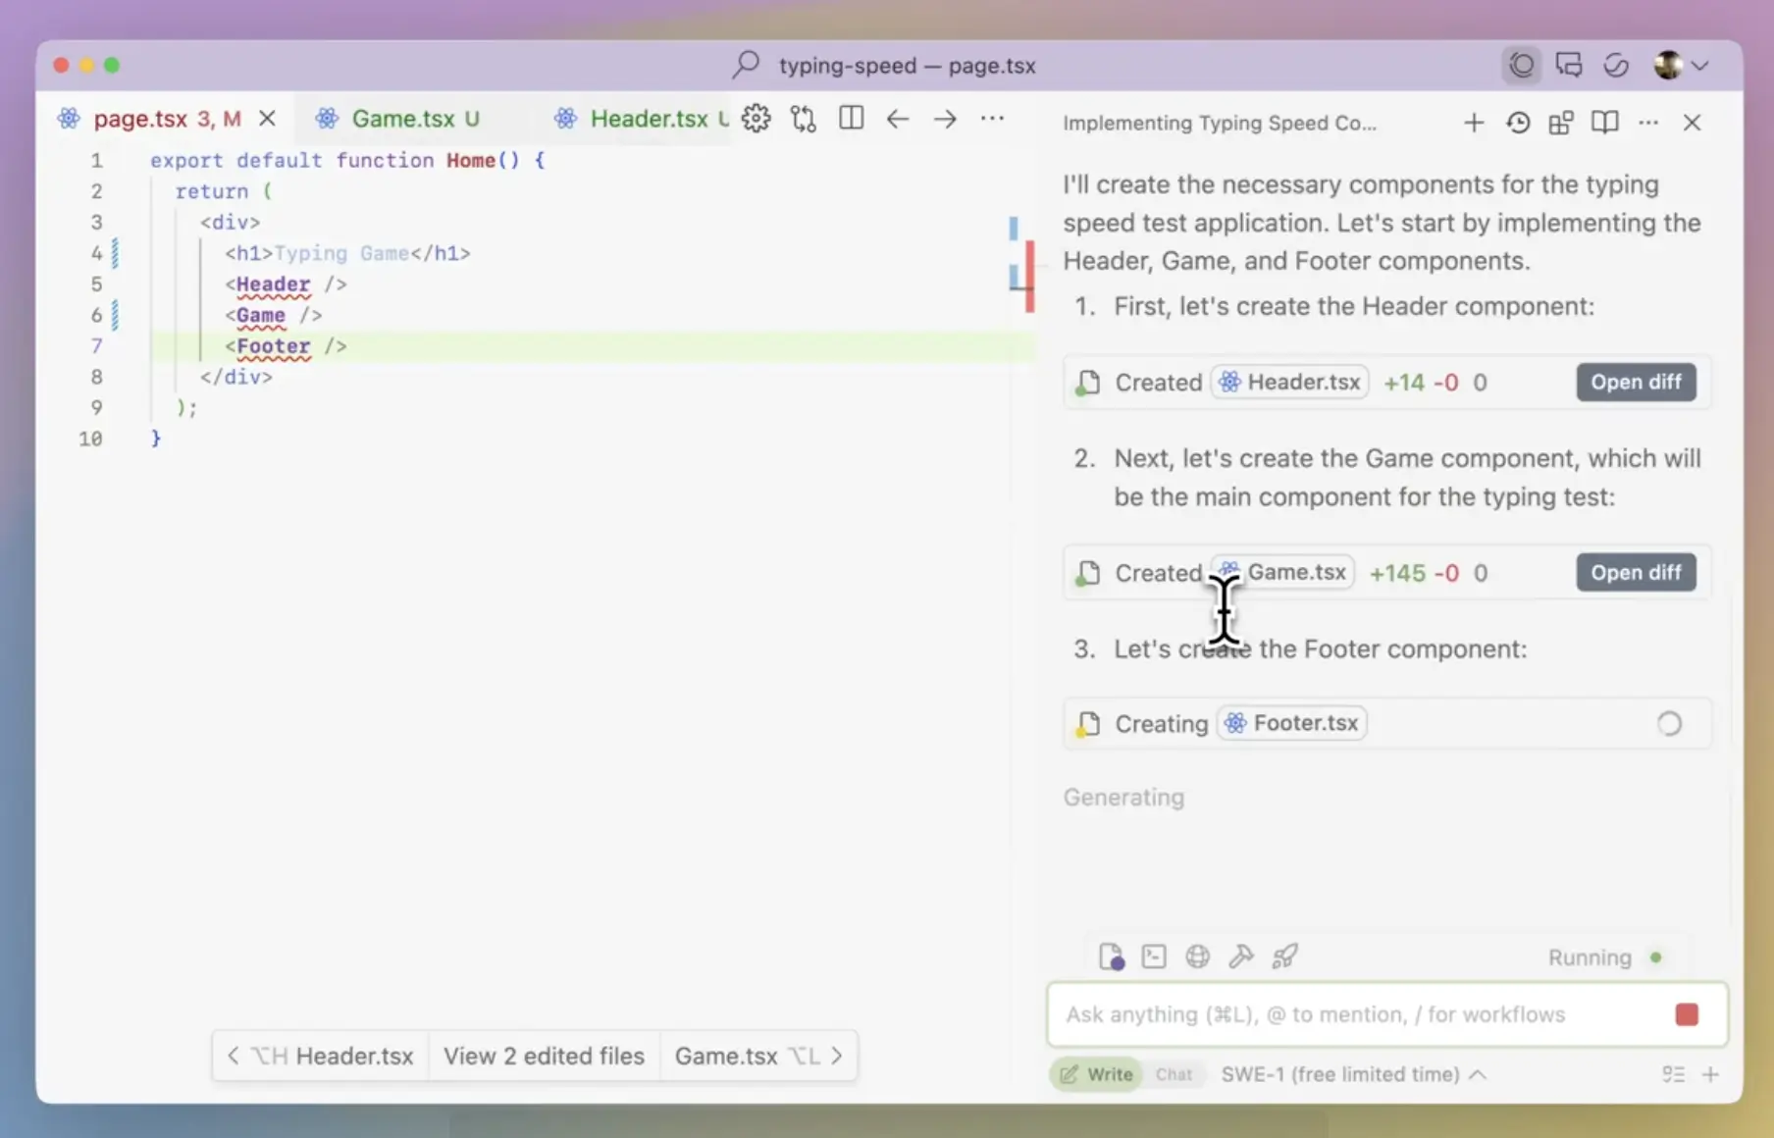Viewport: 1774px width, 1138px height.
Task: Click line number 10 in the gutter
Action: [90, 439]
